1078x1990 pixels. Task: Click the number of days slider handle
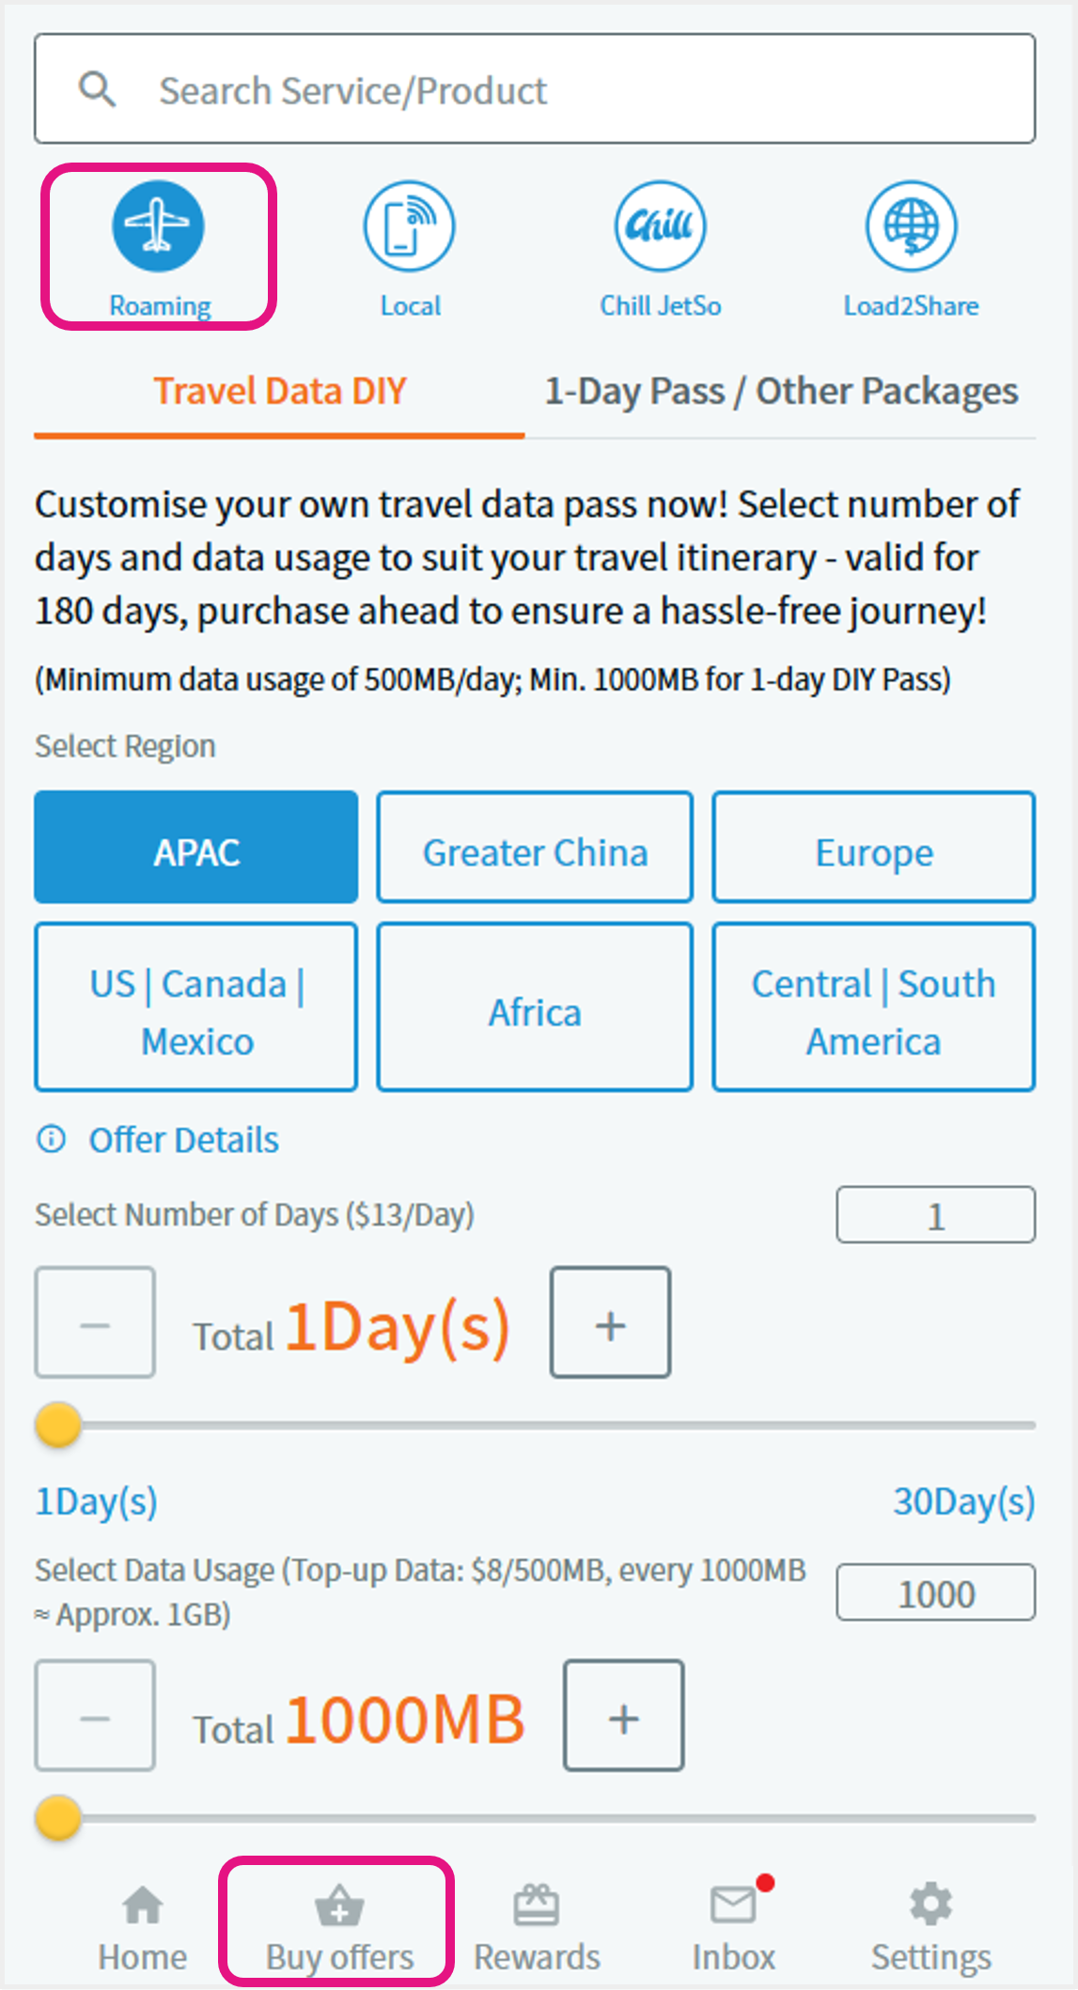[x=58, y=1425]
